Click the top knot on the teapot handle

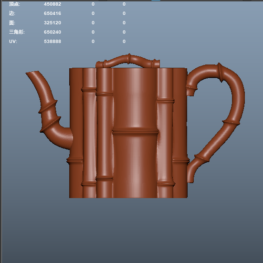click(220, 73)
